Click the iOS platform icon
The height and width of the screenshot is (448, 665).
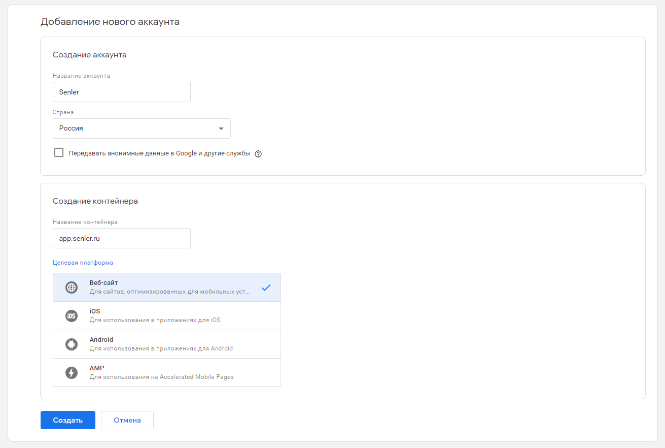click(72, 316)
